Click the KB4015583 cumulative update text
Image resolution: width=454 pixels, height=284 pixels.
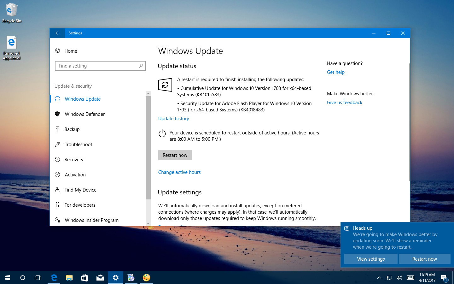244,92
